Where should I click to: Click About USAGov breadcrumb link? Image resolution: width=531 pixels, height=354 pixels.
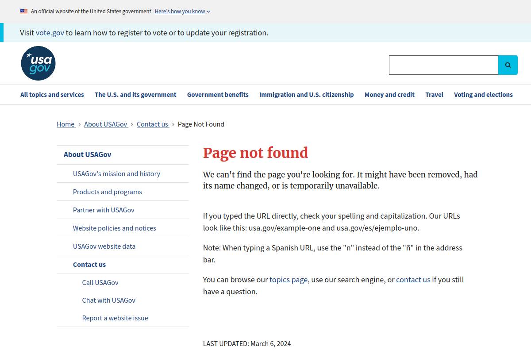tap(106, 124)
